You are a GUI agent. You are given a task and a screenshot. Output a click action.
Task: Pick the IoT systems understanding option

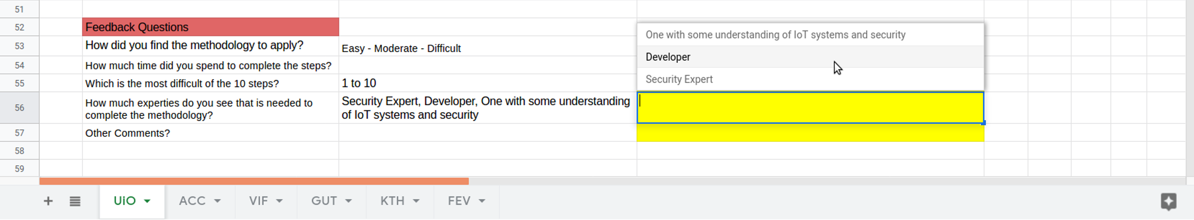(x=775, y=35)
